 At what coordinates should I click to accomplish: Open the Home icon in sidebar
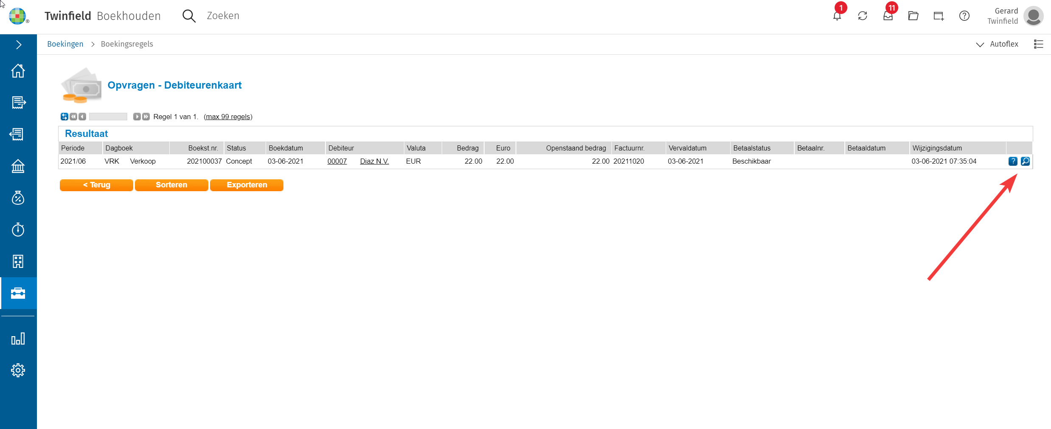[18, 71]
